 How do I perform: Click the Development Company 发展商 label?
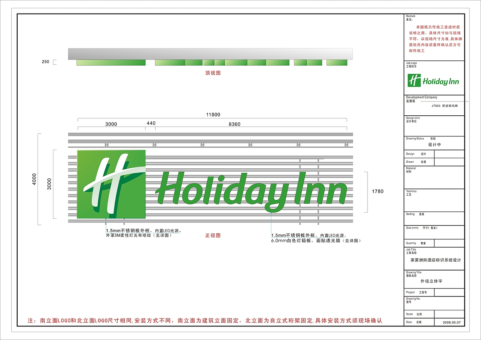pos(422,99)
